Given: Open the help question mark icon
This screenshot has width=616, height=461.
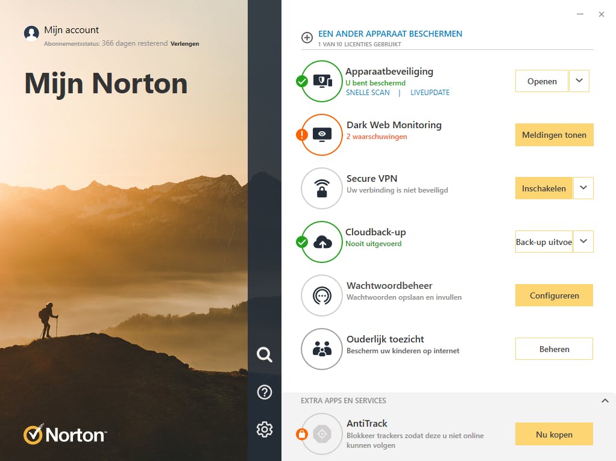Looking at the screenshot, I should (265, 392).
